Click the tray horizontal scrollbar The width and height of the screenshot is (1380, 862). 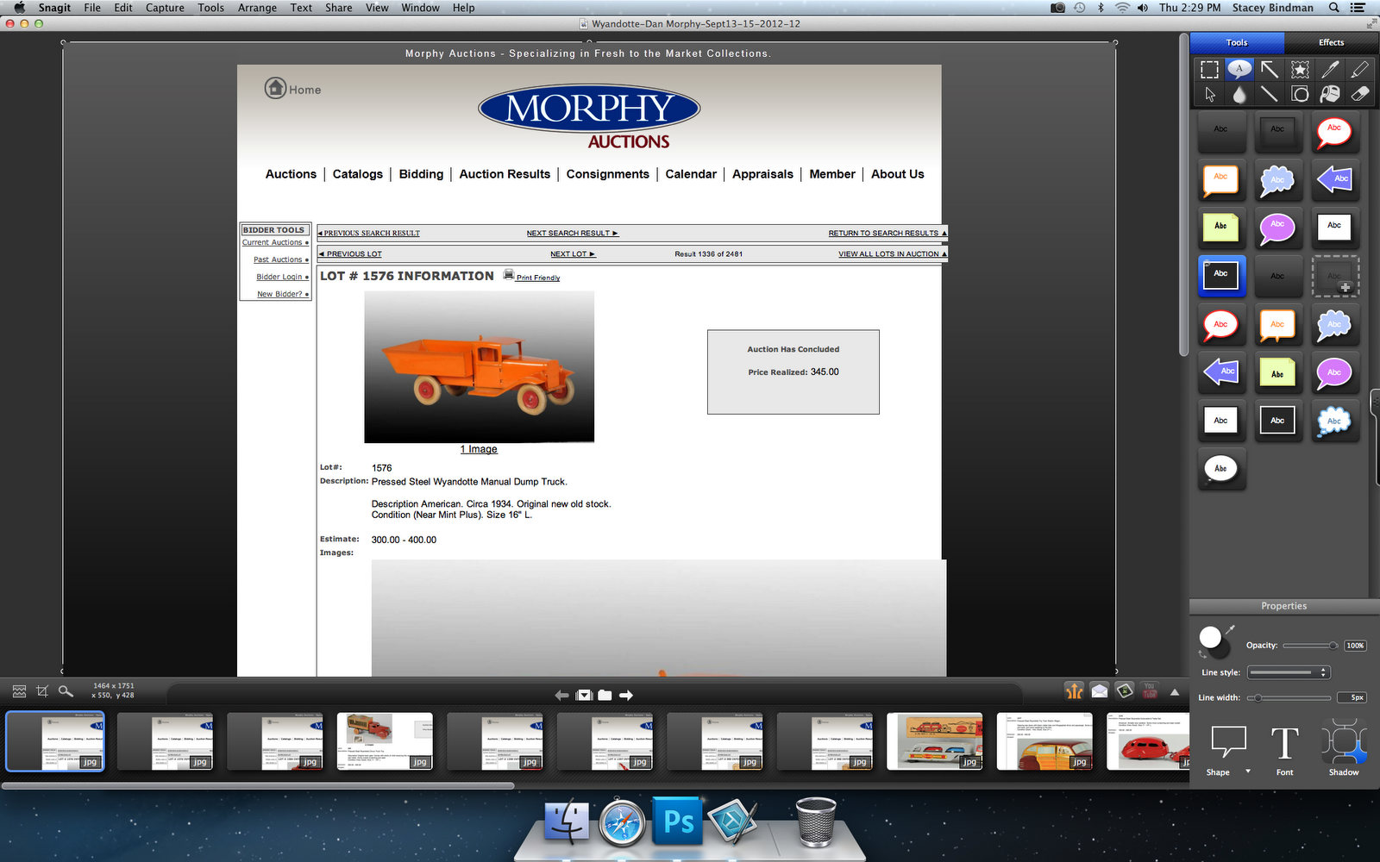(x=258, y=785)
